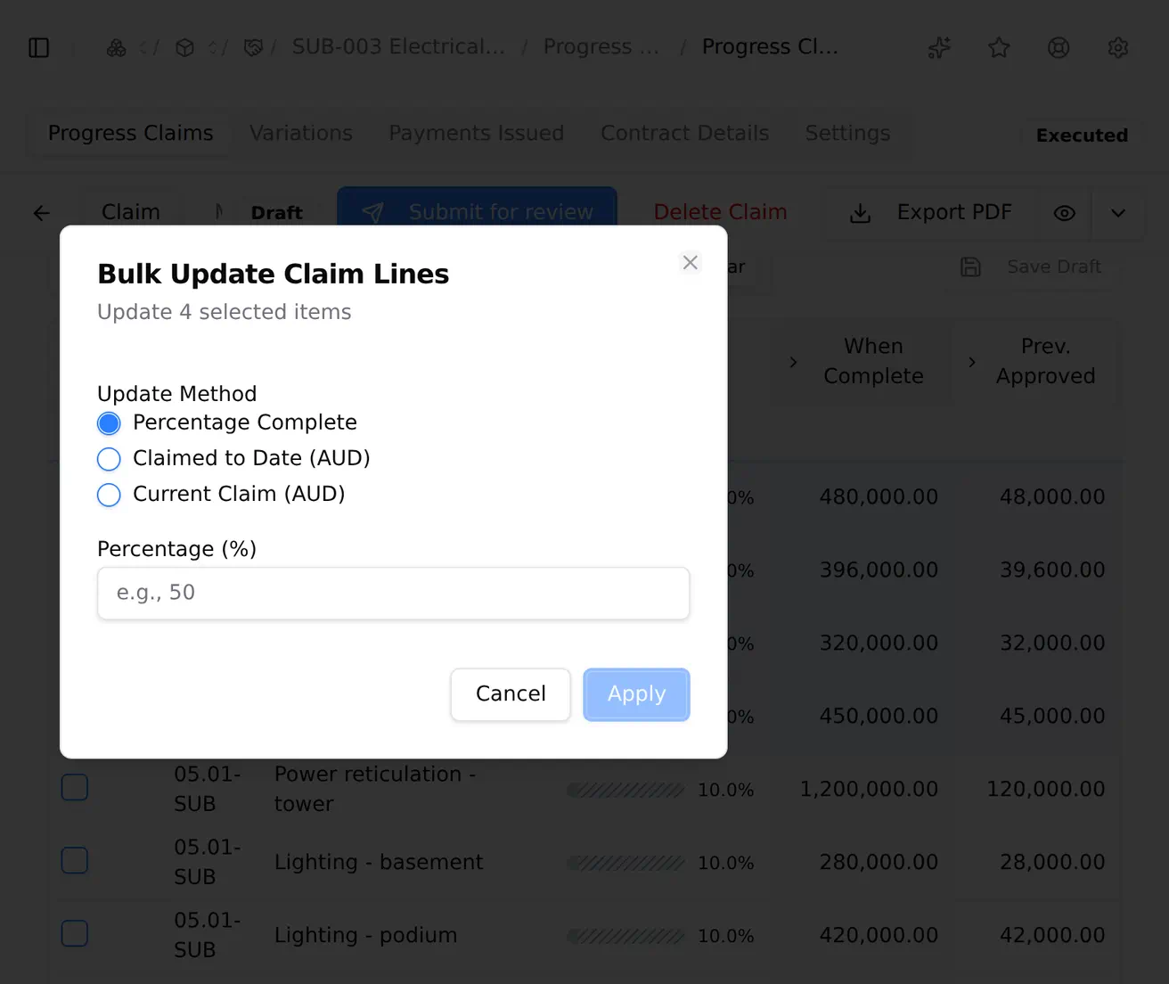The width and height of the screenshot is (1169, 984).
Task: Click the Save Draft disk icon
Action: (x=970, y=266)
